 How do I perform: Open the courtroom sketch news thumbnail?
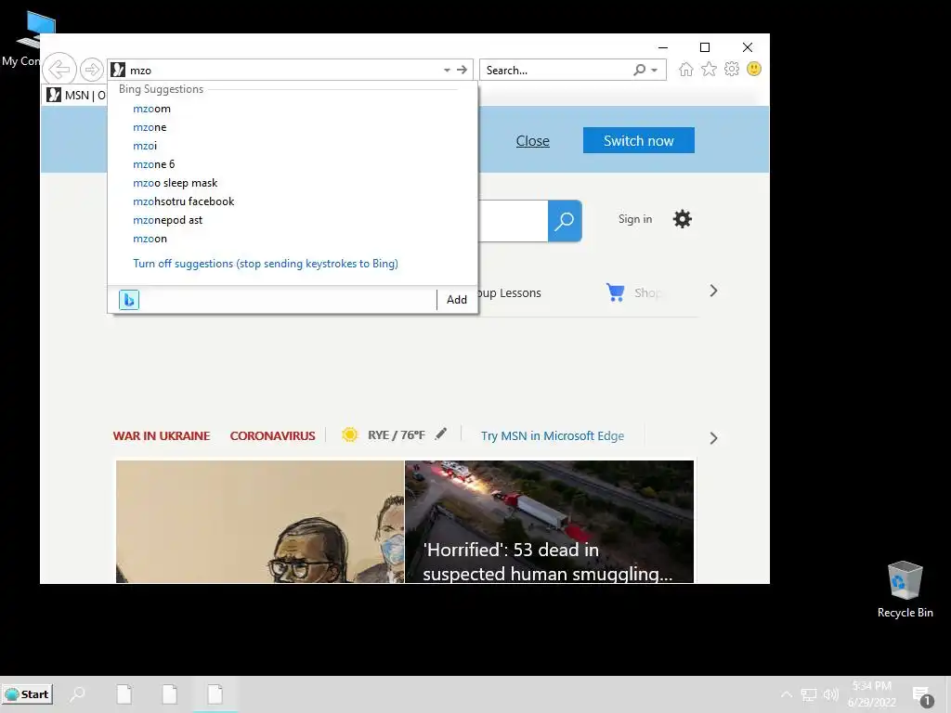coord(260,522)
